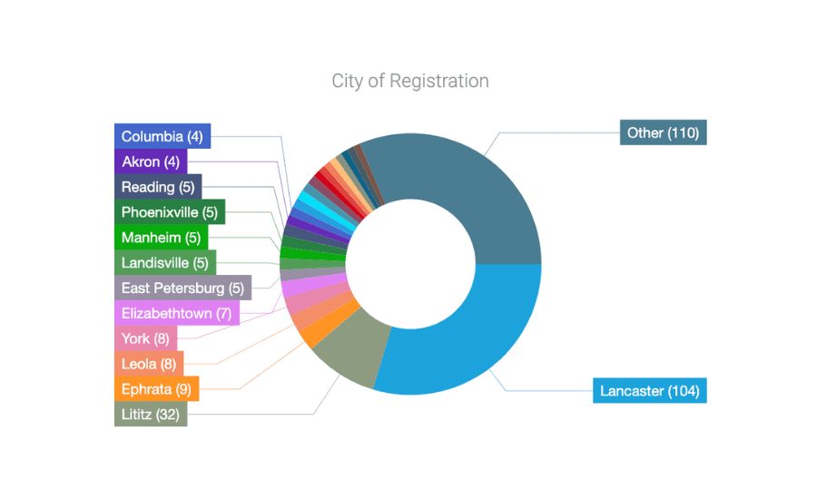This screenshot has height=499, width=817.
Task: Click the Columbia (4) label
Action: [x=162, y=136]
